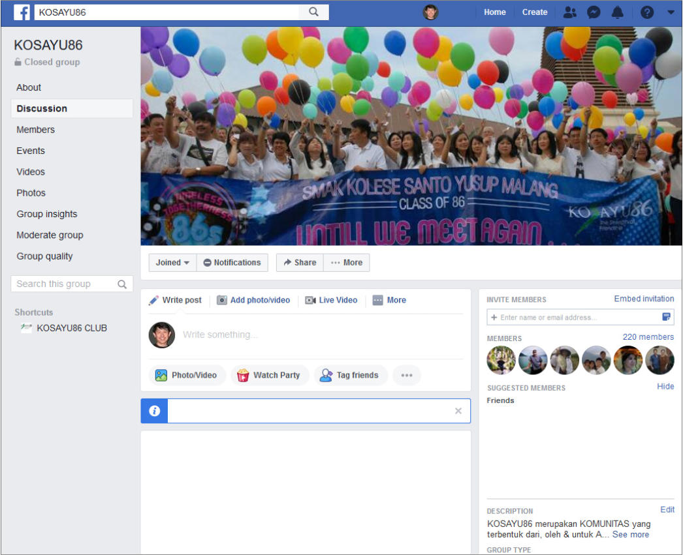Dismiss the info banner with the X
This screenshot has width=683, height=555.
click(x=458, y=411)
